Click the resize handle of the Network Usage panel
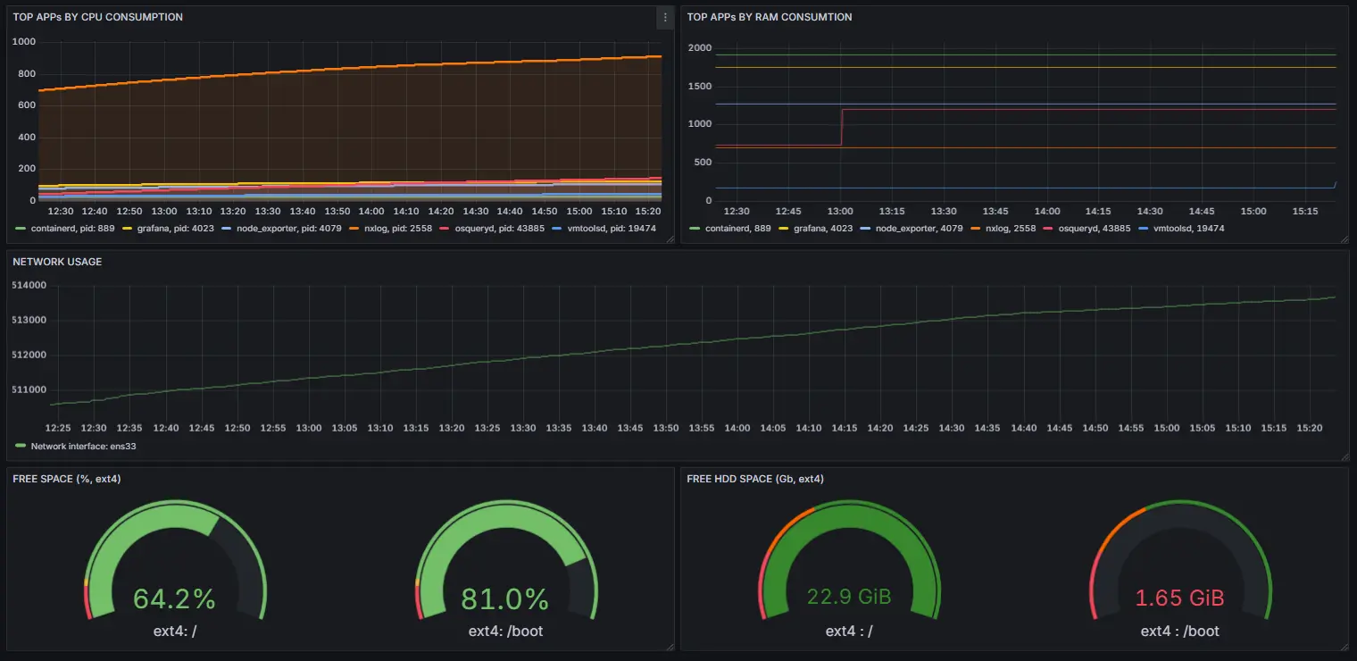Screen dimensions: 1357x661 click(1344, 456)
